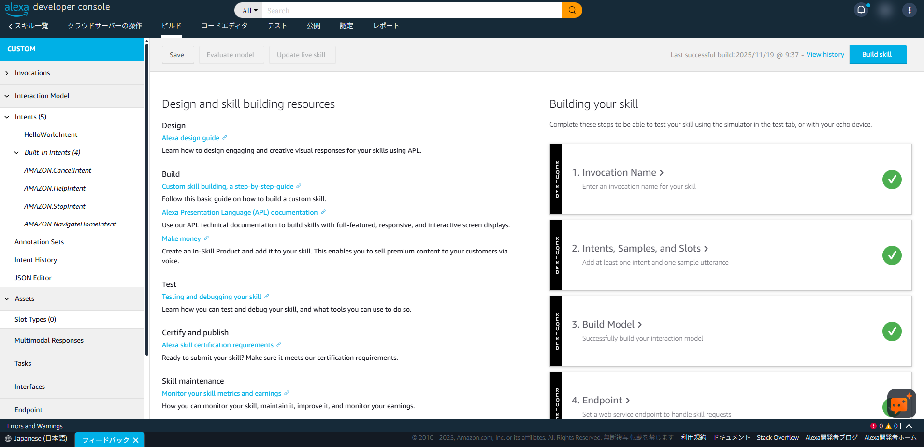Open the All search filter dropdown
The image size is (924, 447).
click(249, 10)
